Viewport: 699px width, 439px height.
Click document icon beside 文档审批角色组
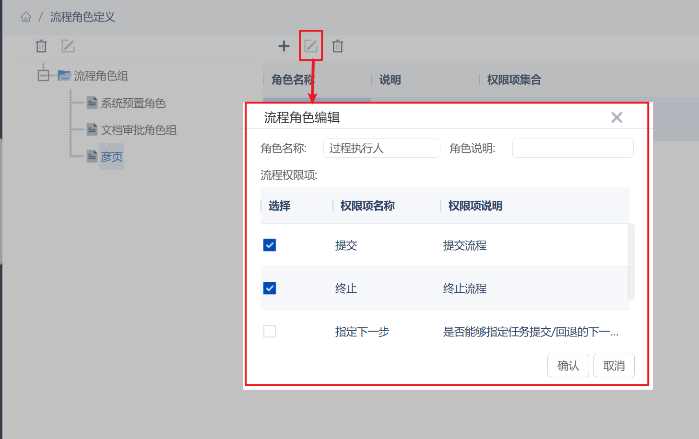coord(92,129)
